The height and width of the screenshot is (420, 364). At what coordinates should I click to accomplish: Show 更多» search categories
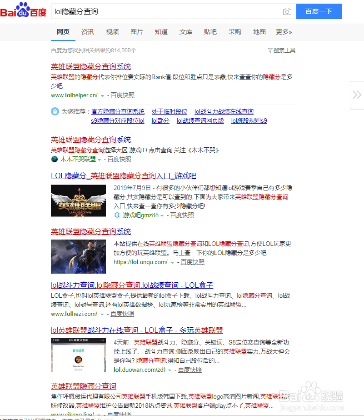(284, 32)
